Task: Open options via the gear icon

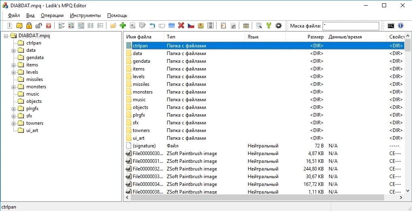Action: [x=278, y=26]
